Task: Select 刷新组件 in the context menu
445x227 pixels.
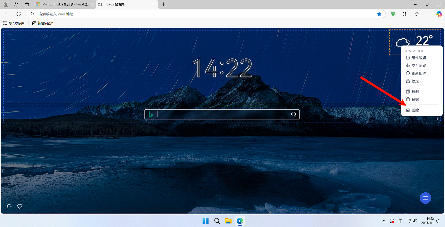Action: (422, 73)
